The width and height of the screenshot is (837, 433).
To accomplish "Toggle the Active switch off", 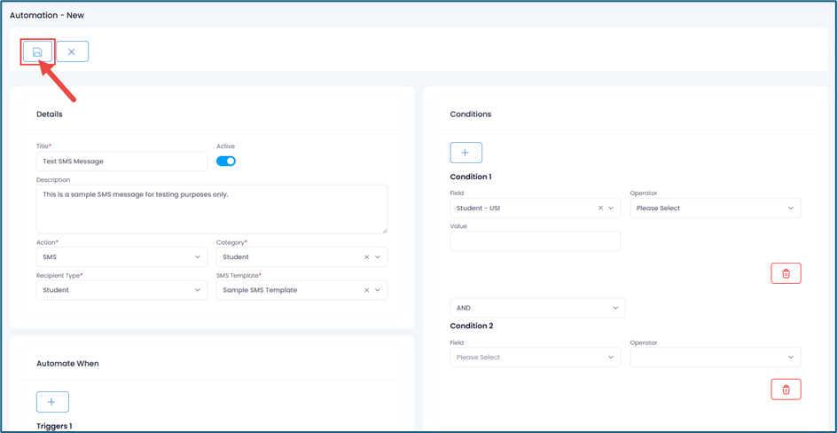I will pyautogui.click(x=226, y=161).
